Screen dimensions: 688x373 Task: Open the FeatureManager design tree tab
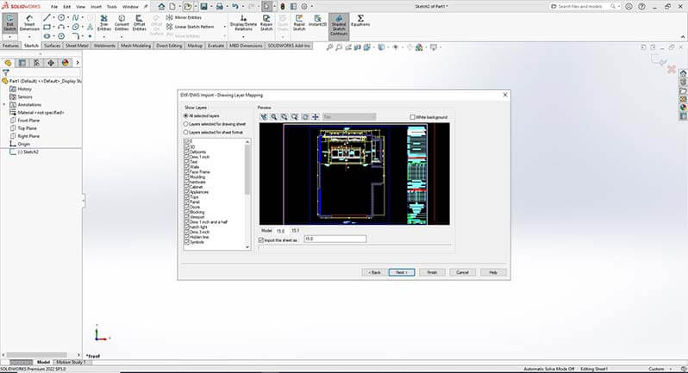click(8, 63)
